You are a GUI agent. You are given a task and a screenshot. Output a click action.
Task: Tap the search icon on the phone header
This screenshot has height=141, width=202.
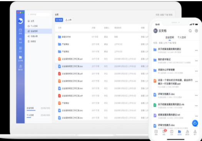coord(190,31)
